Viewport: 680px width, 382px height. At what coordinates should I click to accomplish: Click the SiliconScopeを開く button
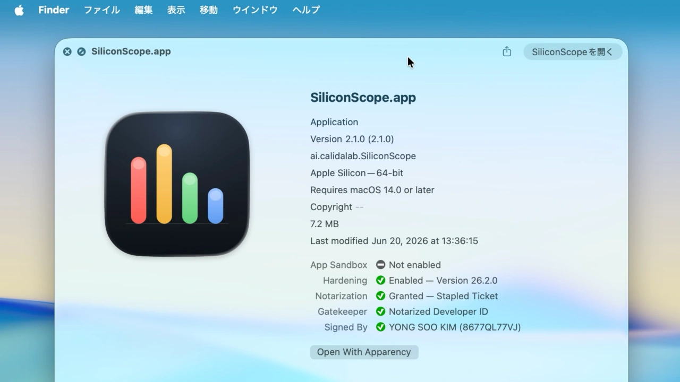point(573,52)
